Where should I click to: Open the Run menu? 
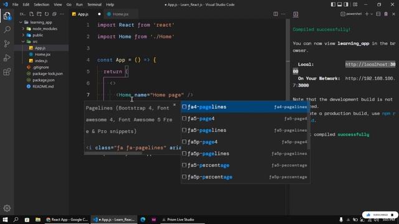pos(79,4)
